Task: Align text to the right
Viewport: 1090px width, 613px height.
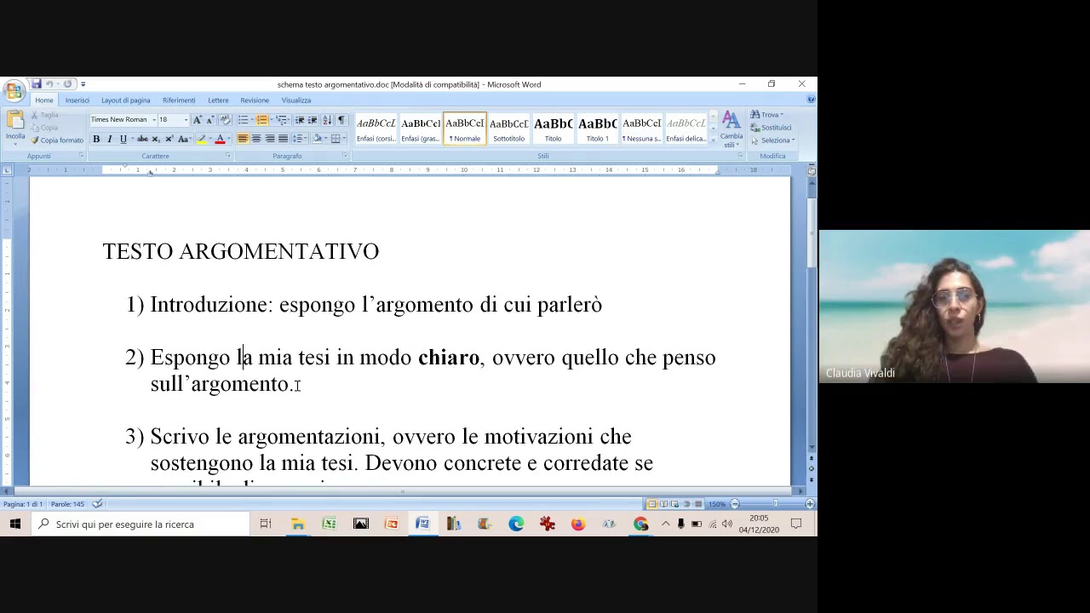Action: (270, 139)
